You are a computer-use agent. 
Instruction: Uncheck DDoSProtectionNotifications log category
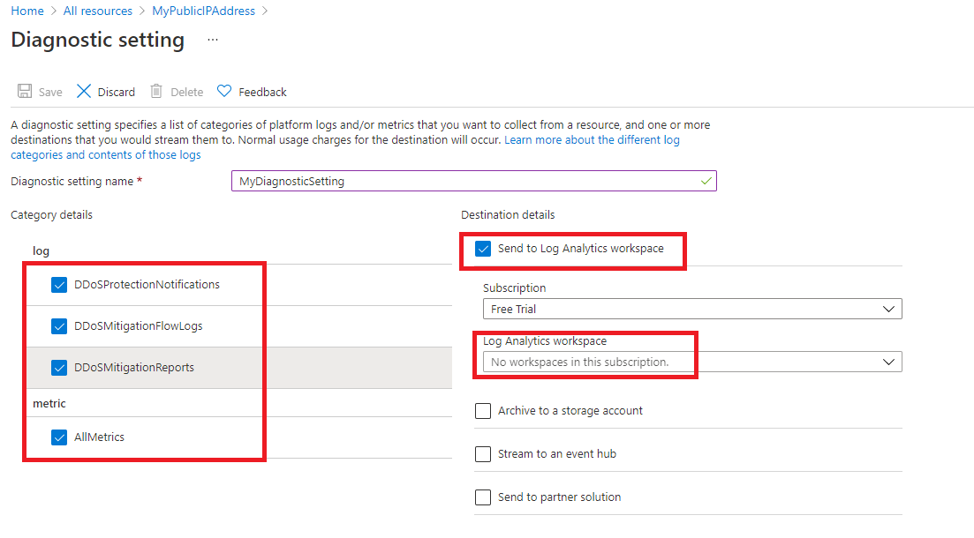click(x=58, y=284)
